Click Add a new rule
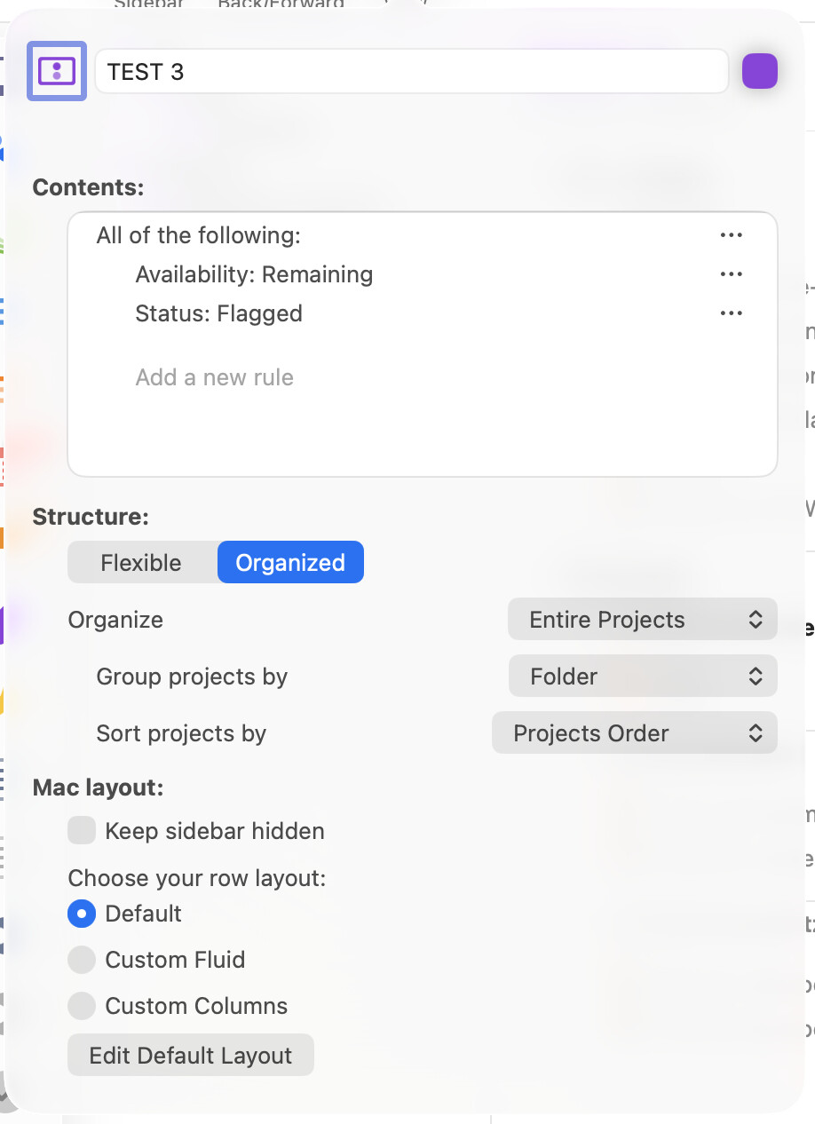Image resolution: width=815 pixels, height=1124 pixels. [214, 377]
